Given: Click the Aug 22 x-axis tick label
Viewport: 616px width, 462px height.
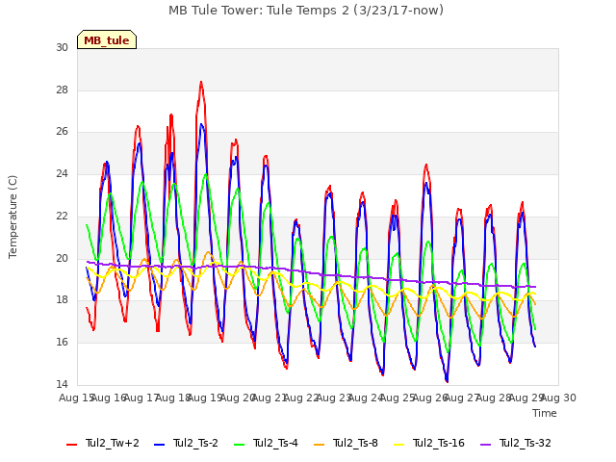Looking at the screenshot, I should click(x=301, y=398).
